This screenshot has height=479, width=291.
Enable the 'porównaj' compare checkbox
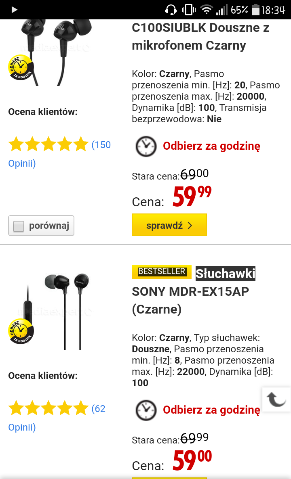[19, 226]
